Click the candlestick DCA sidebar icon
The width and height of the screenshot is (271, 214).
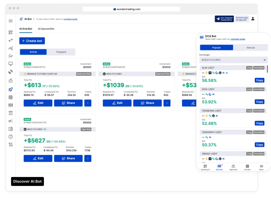point(11,105)
